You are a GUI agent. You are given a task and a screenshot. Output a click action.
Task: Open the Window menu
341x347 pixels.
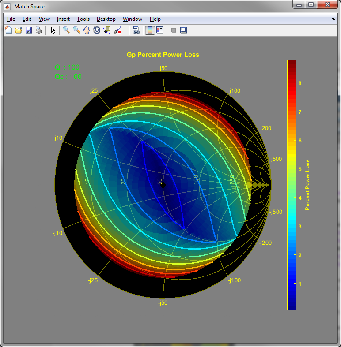pyautogui.click(x=133, y=19)
